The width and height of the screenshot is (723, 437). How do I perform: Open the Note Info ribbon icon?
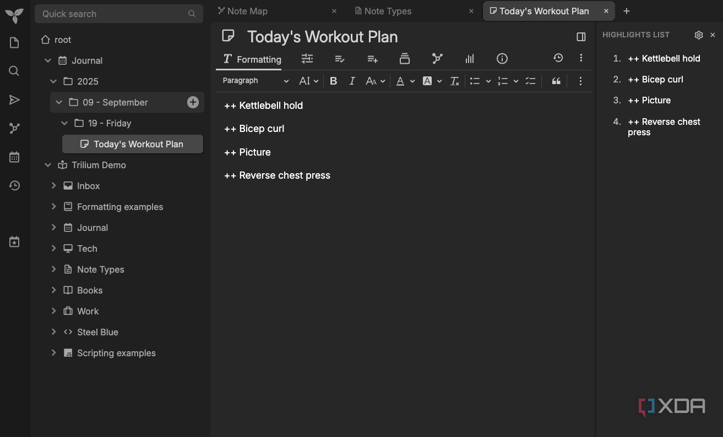click(x=502, y=58)
